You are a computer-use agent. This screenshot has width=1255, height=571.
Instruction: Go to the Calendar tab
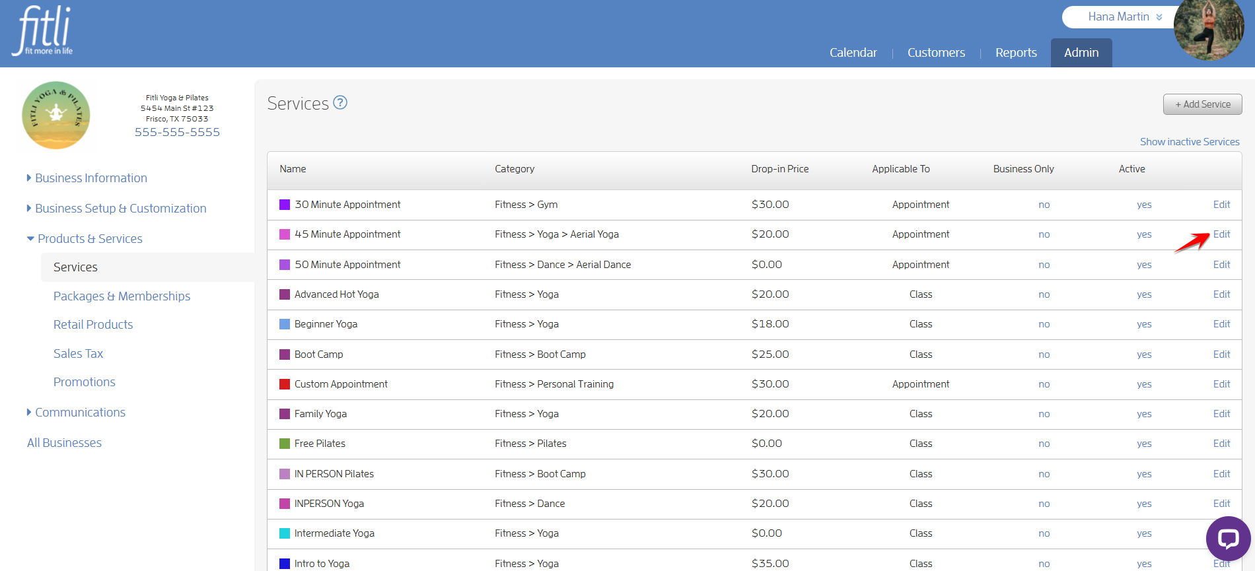click(853, 53)
